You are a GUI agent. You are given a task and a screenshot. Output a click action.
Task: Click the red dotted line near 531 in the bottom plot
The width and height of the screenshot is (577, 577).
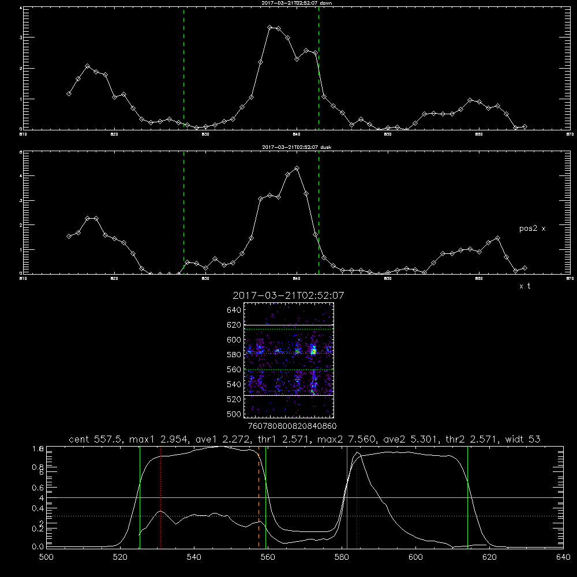coord(161,497)
